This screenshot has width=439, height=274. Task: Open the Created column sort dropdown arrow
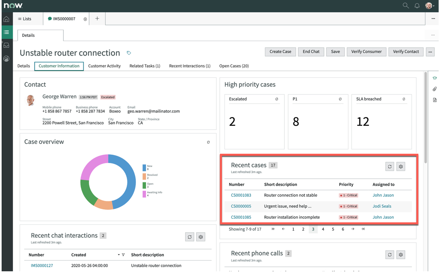tap(119, 255)
